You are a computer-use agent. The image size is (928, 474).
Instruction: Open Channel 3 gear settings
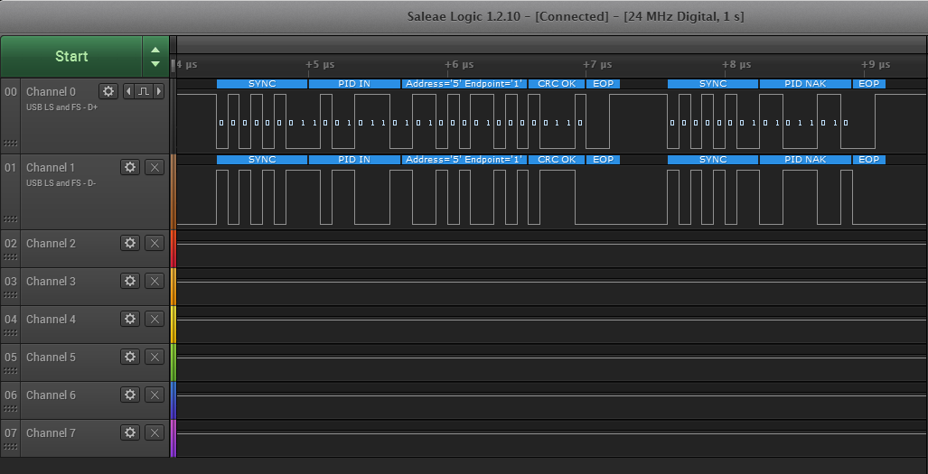coord(130,281)
